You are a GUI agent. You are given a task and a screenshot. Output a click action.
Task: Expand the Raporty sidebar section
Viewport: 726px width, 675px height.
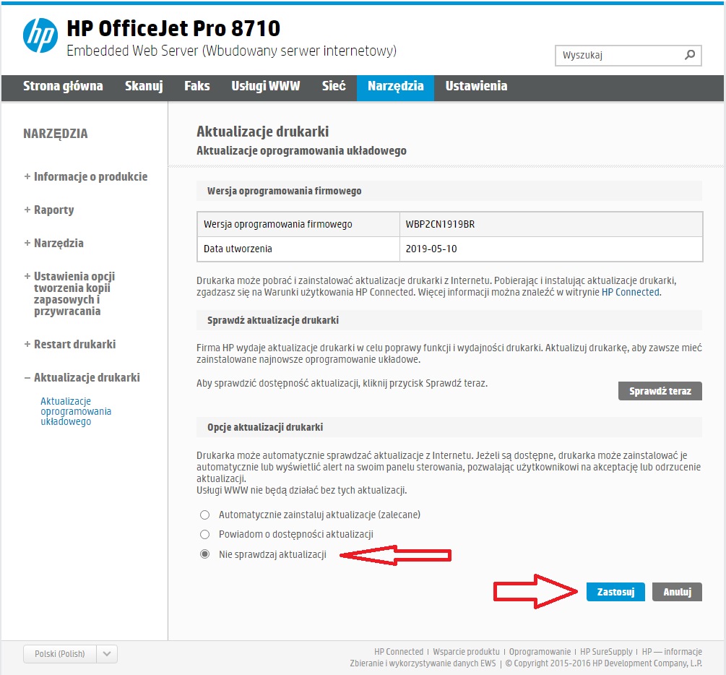coord(49,210)
